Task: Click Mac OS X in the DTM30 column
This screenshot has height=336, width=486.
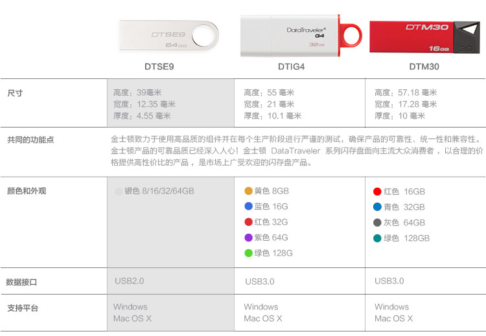Action: [393, 319]
